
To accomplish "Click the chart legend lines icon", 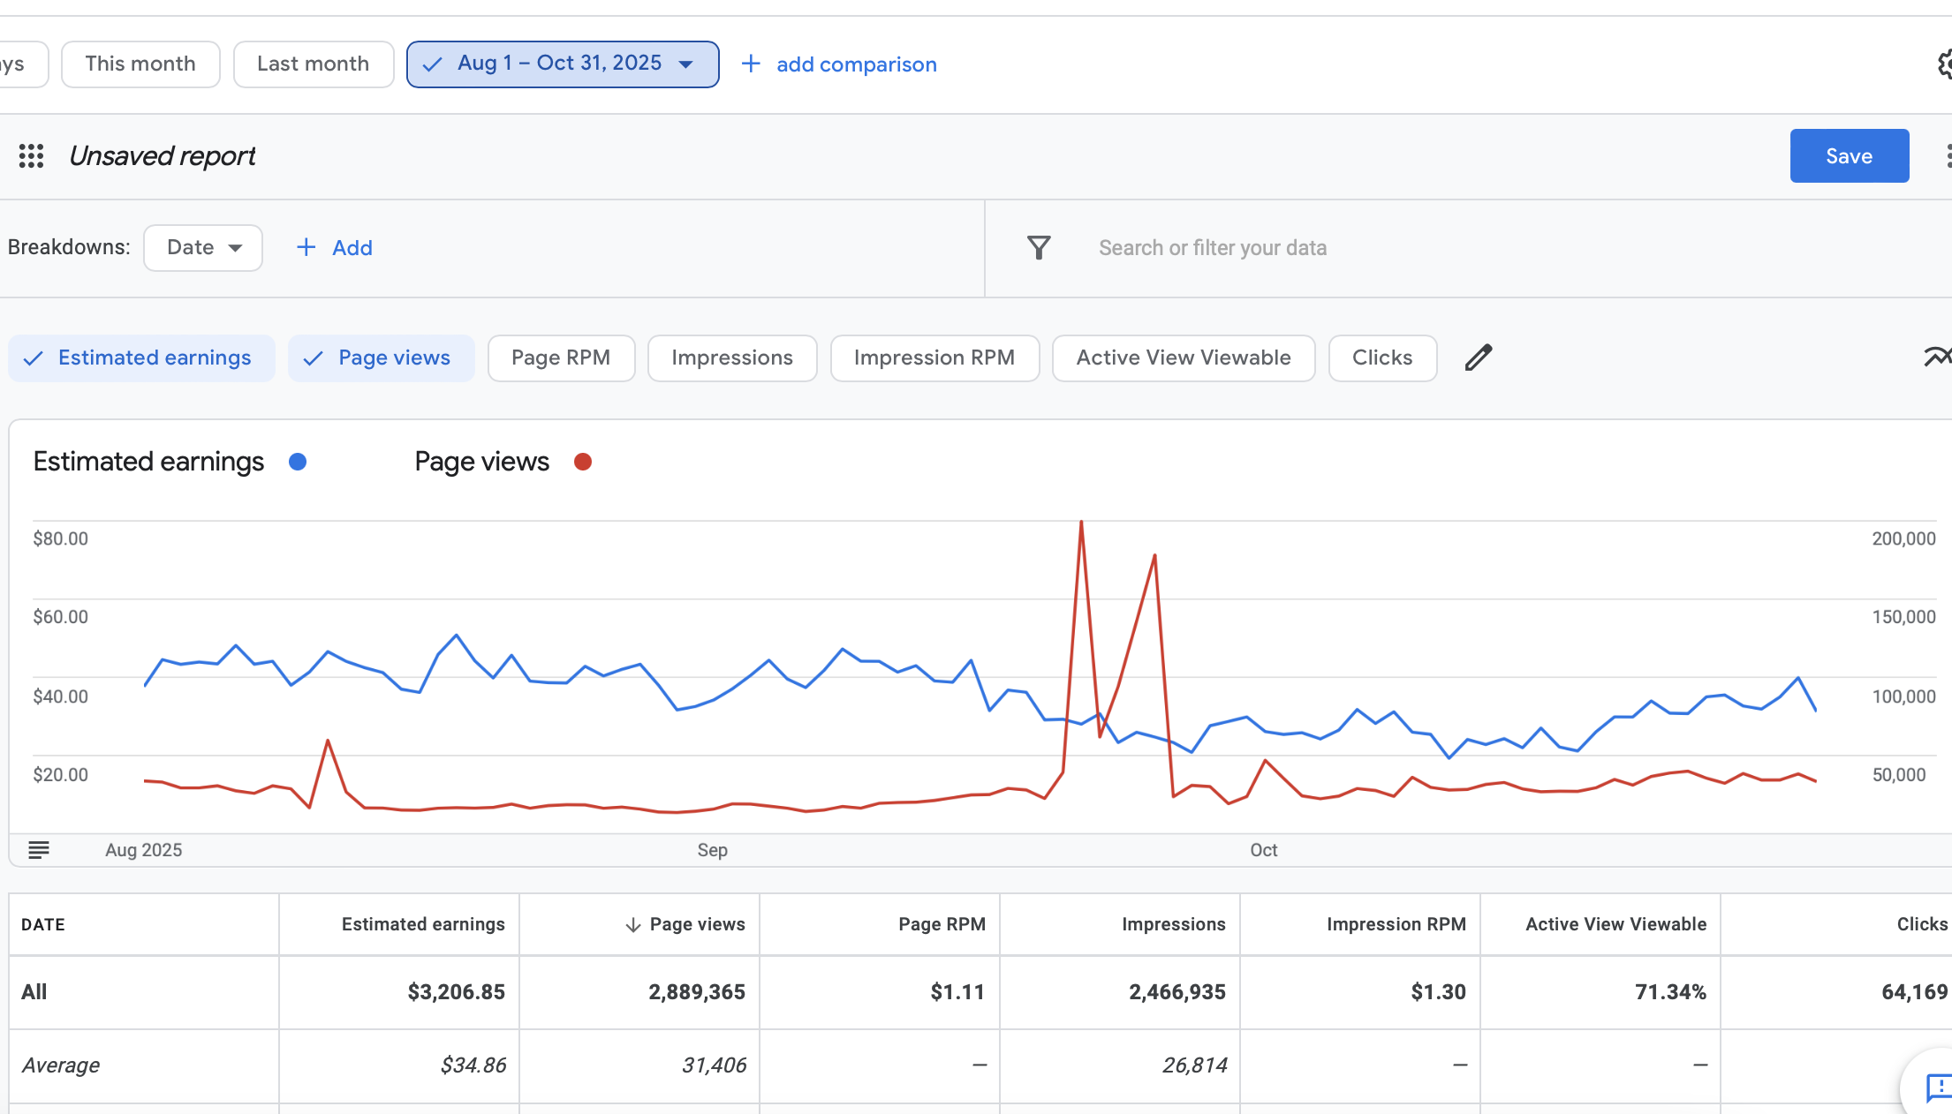I will [x=39, y=850].
